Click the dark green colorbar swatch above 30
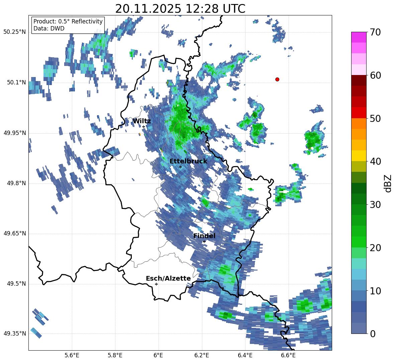Screen dimensions: 396x362 pos(359,199)
